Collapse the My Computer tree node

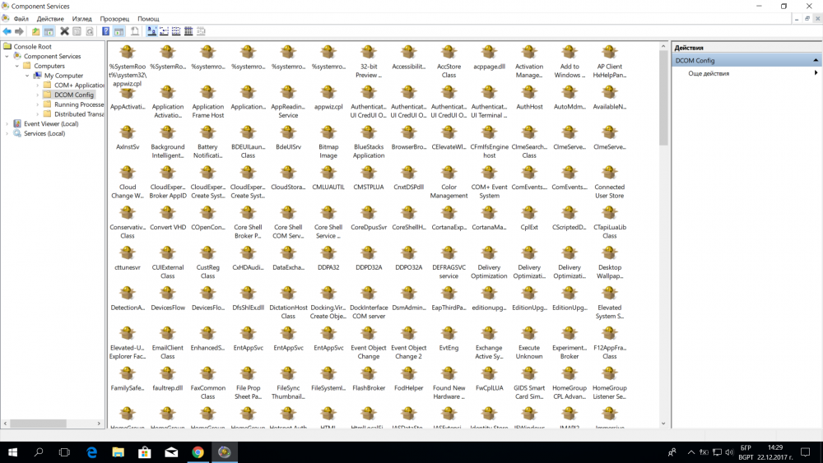click(27, 76)
